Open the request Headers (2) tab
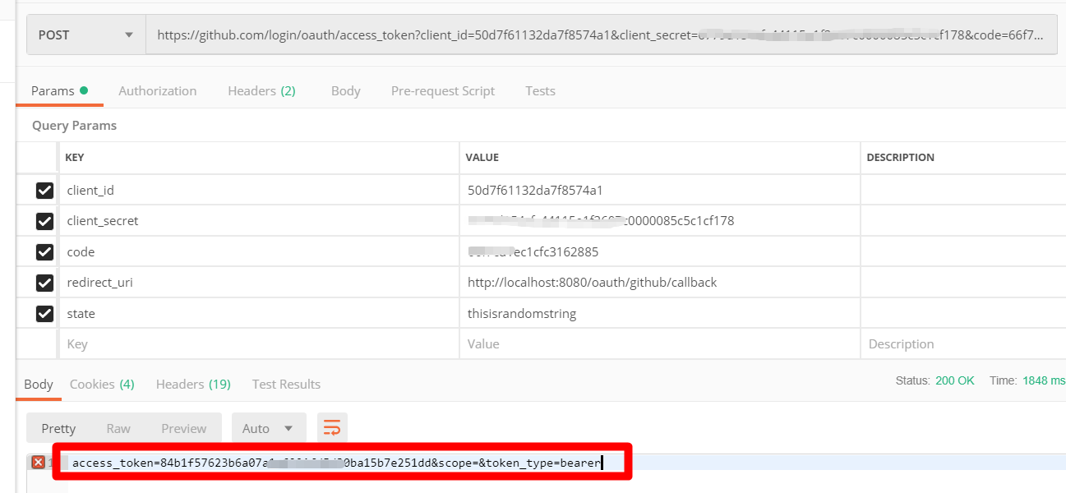The image size is (1066, 493). click(x=261, y=91)
